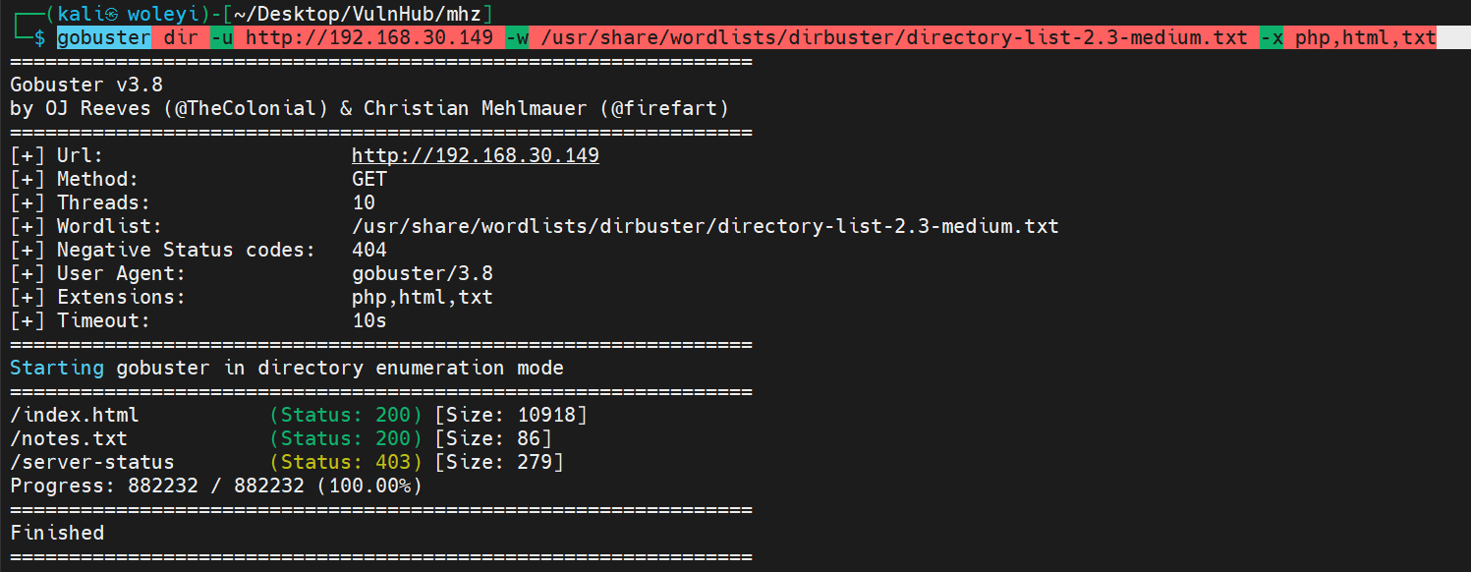Screen dimensions: 1471x572
Task: Click the -u flag in the command
Action: click(x=221, y=38)
